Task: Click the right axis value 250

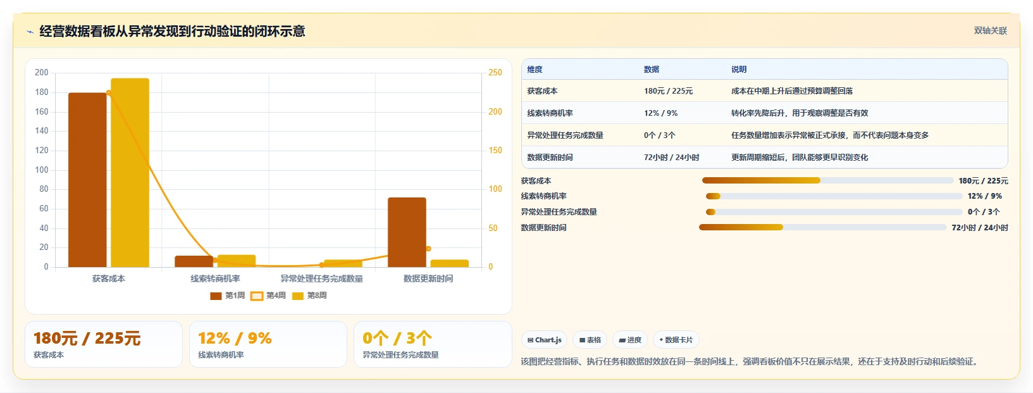Action: 495,73
